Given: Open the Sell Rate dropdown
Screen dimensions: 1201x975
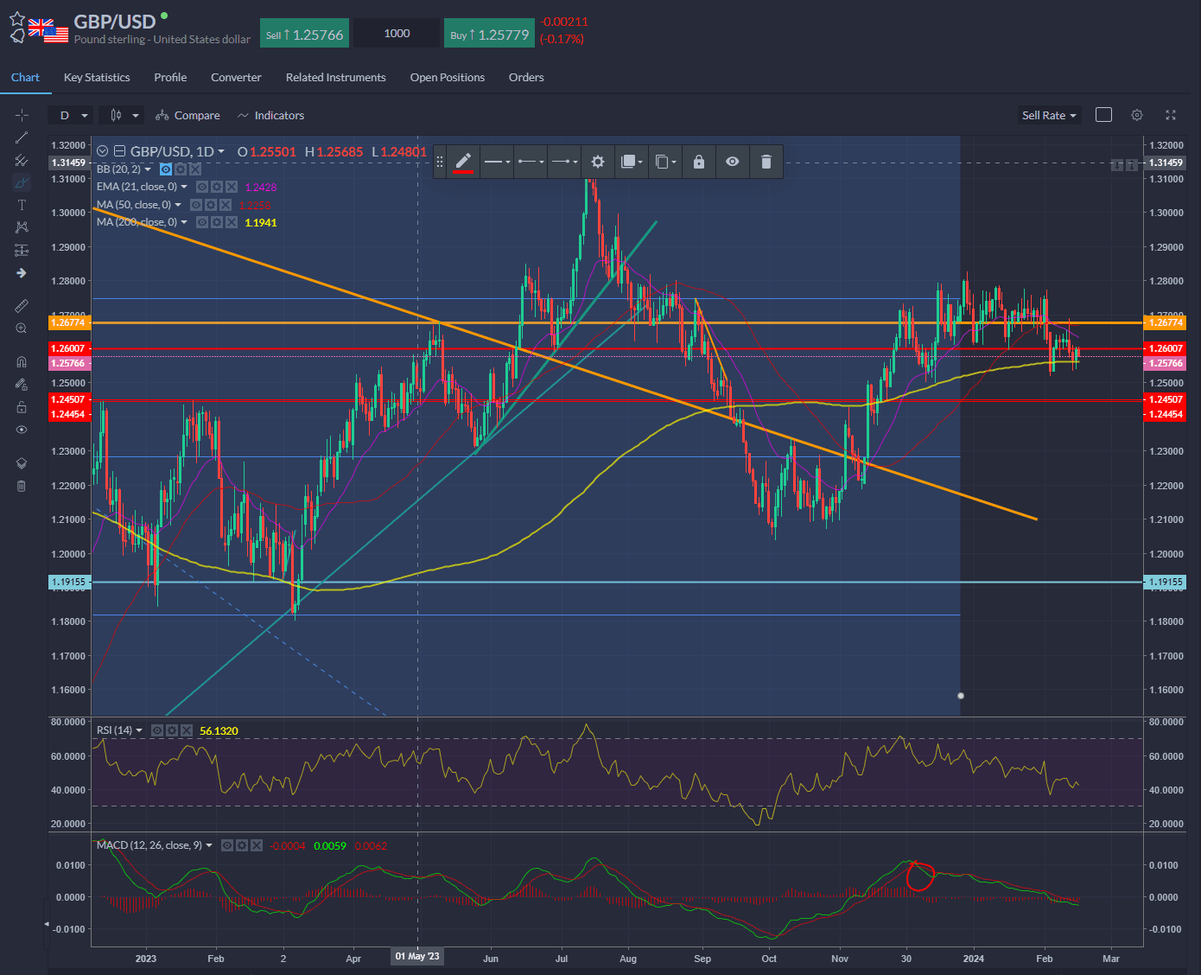Looking at the screenshot, I should point(1049,115).
